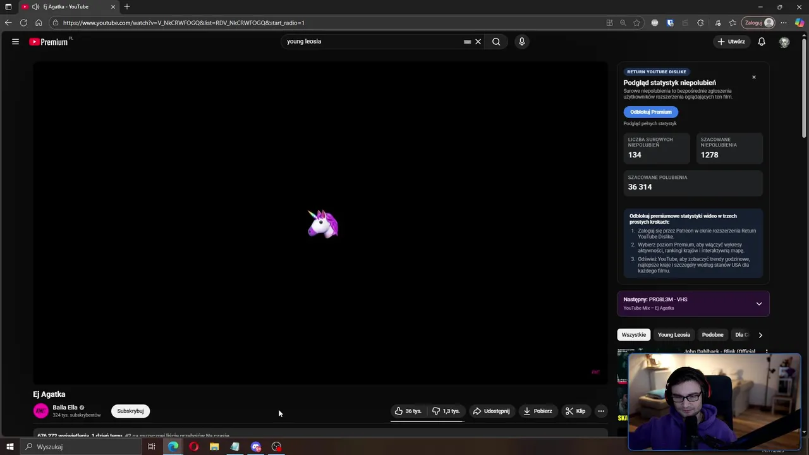Start voice search with the microphone

[521, 42]
